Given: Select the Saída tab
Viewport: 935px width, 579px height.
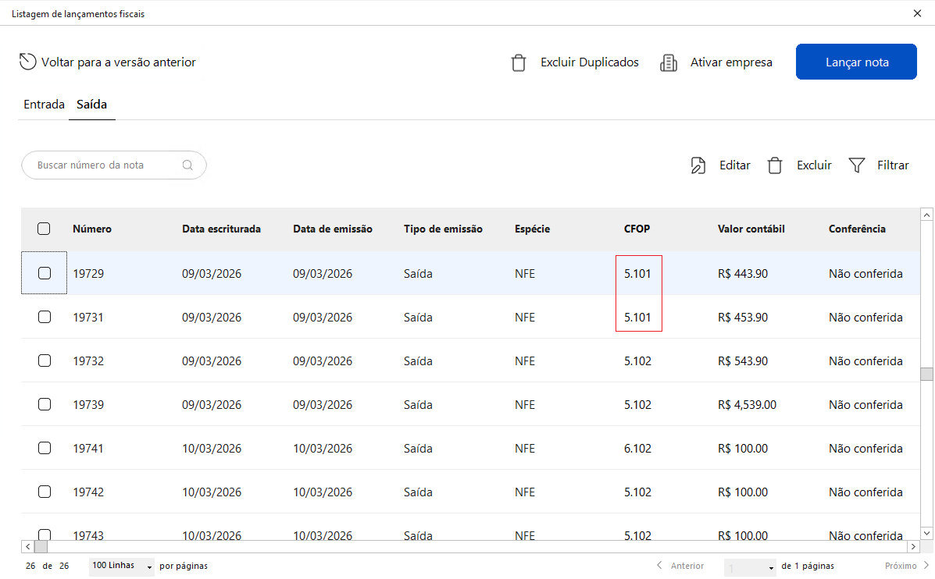Looking at the screenshot, I should click(92, 105).
